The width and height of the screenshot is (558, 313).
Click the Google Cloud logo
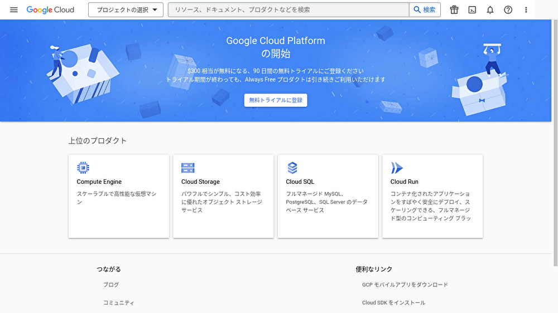50,10
